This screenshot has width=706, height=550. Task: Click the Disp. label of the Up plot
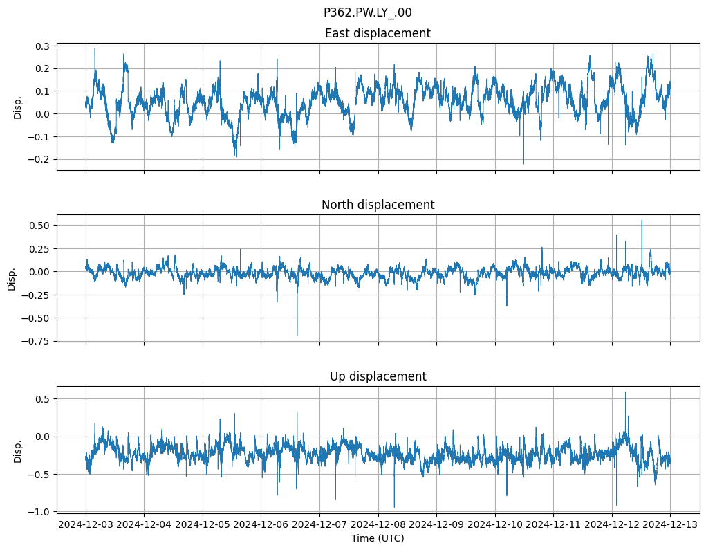18,450
